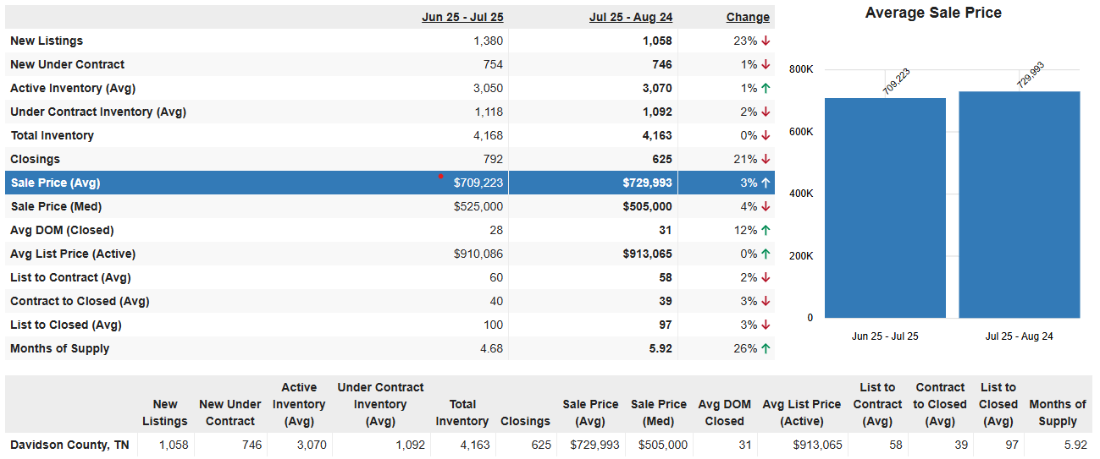The height and width of the screenshot is (459, 1100).
Task: Select the New Under Contract row label
Action: (x=67, y=64)
